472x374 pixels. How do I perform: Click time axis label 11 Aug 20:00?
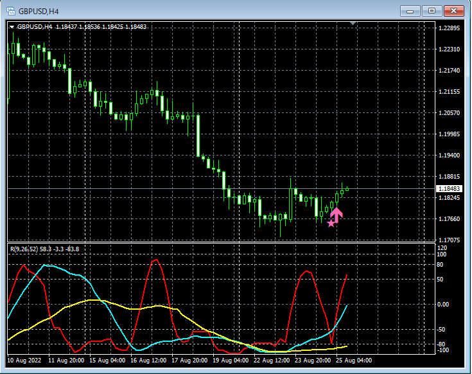coord(66,361)
